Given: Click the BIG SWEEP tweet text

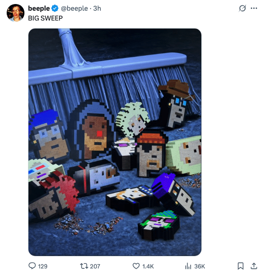Looking at the screenshot, I should 45,18.
